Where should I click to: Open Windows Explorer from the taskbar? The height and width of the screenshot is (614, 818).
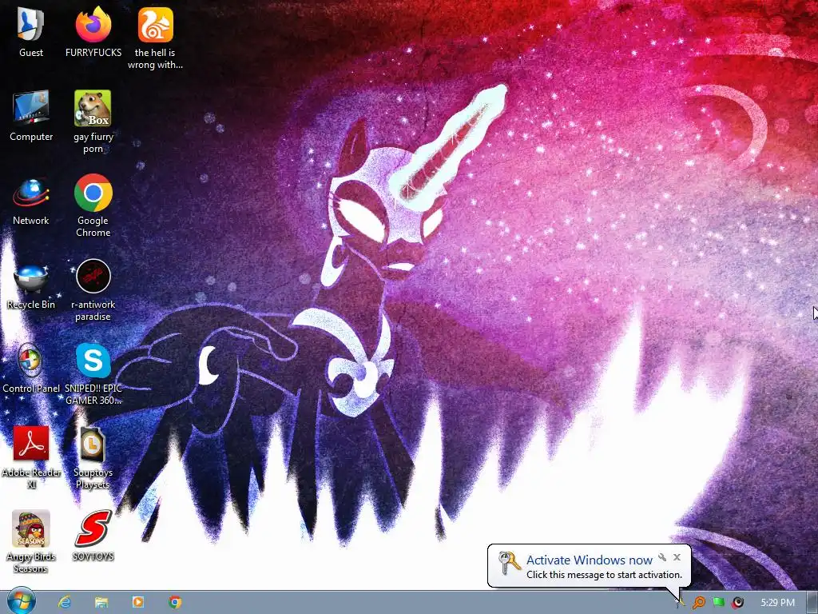coord(101,602)
